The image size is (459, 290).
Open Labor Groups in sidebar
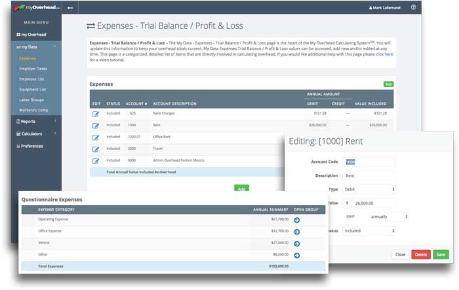(x=31, y=100)
